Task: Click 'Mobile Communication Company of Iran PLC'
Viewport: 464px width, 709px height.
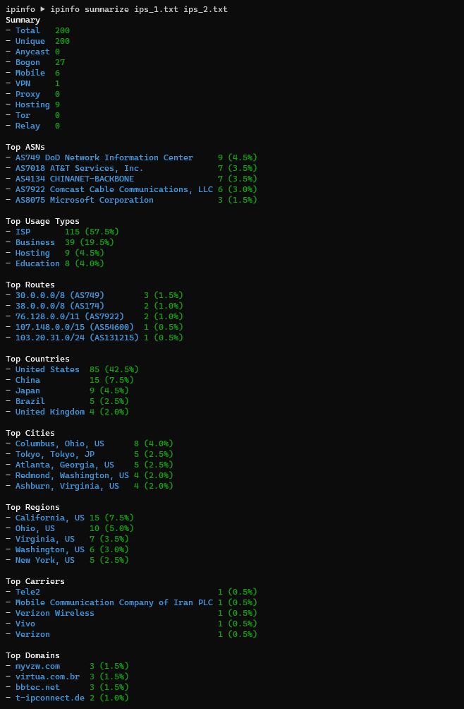Action: pyautogui.click(x=114, y=602)
